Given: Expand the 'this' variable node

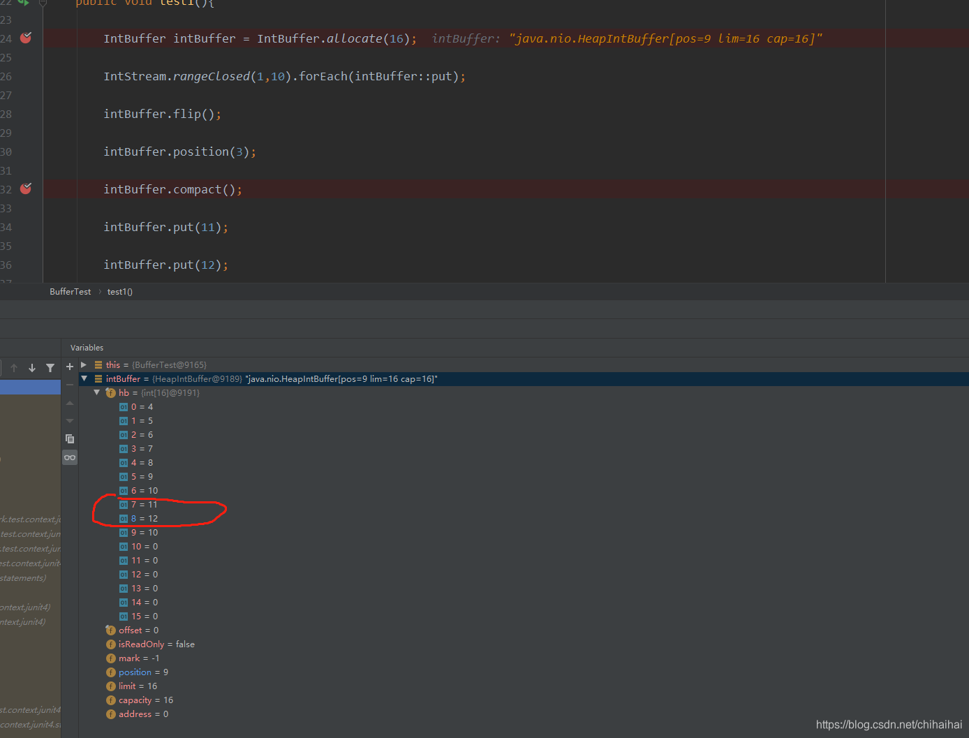Looking at the screenshot, I should click(x=84, y=364).
